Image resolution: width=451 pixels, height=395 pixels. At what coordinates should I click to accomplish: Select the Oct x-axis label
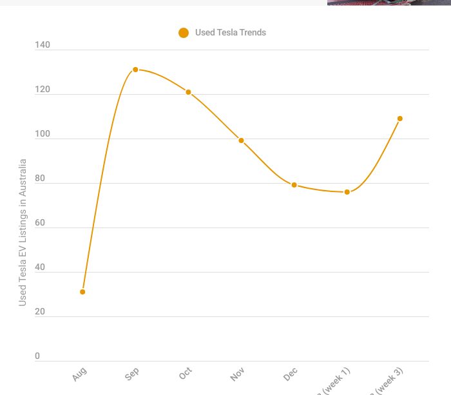185,374
